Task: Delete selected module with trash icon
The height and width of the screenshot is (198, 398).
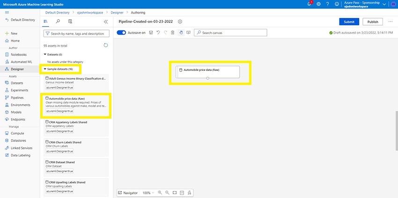Action: point(173,33)
